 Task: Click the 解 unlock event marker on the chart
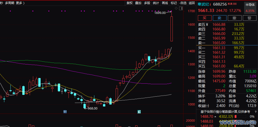139,112
